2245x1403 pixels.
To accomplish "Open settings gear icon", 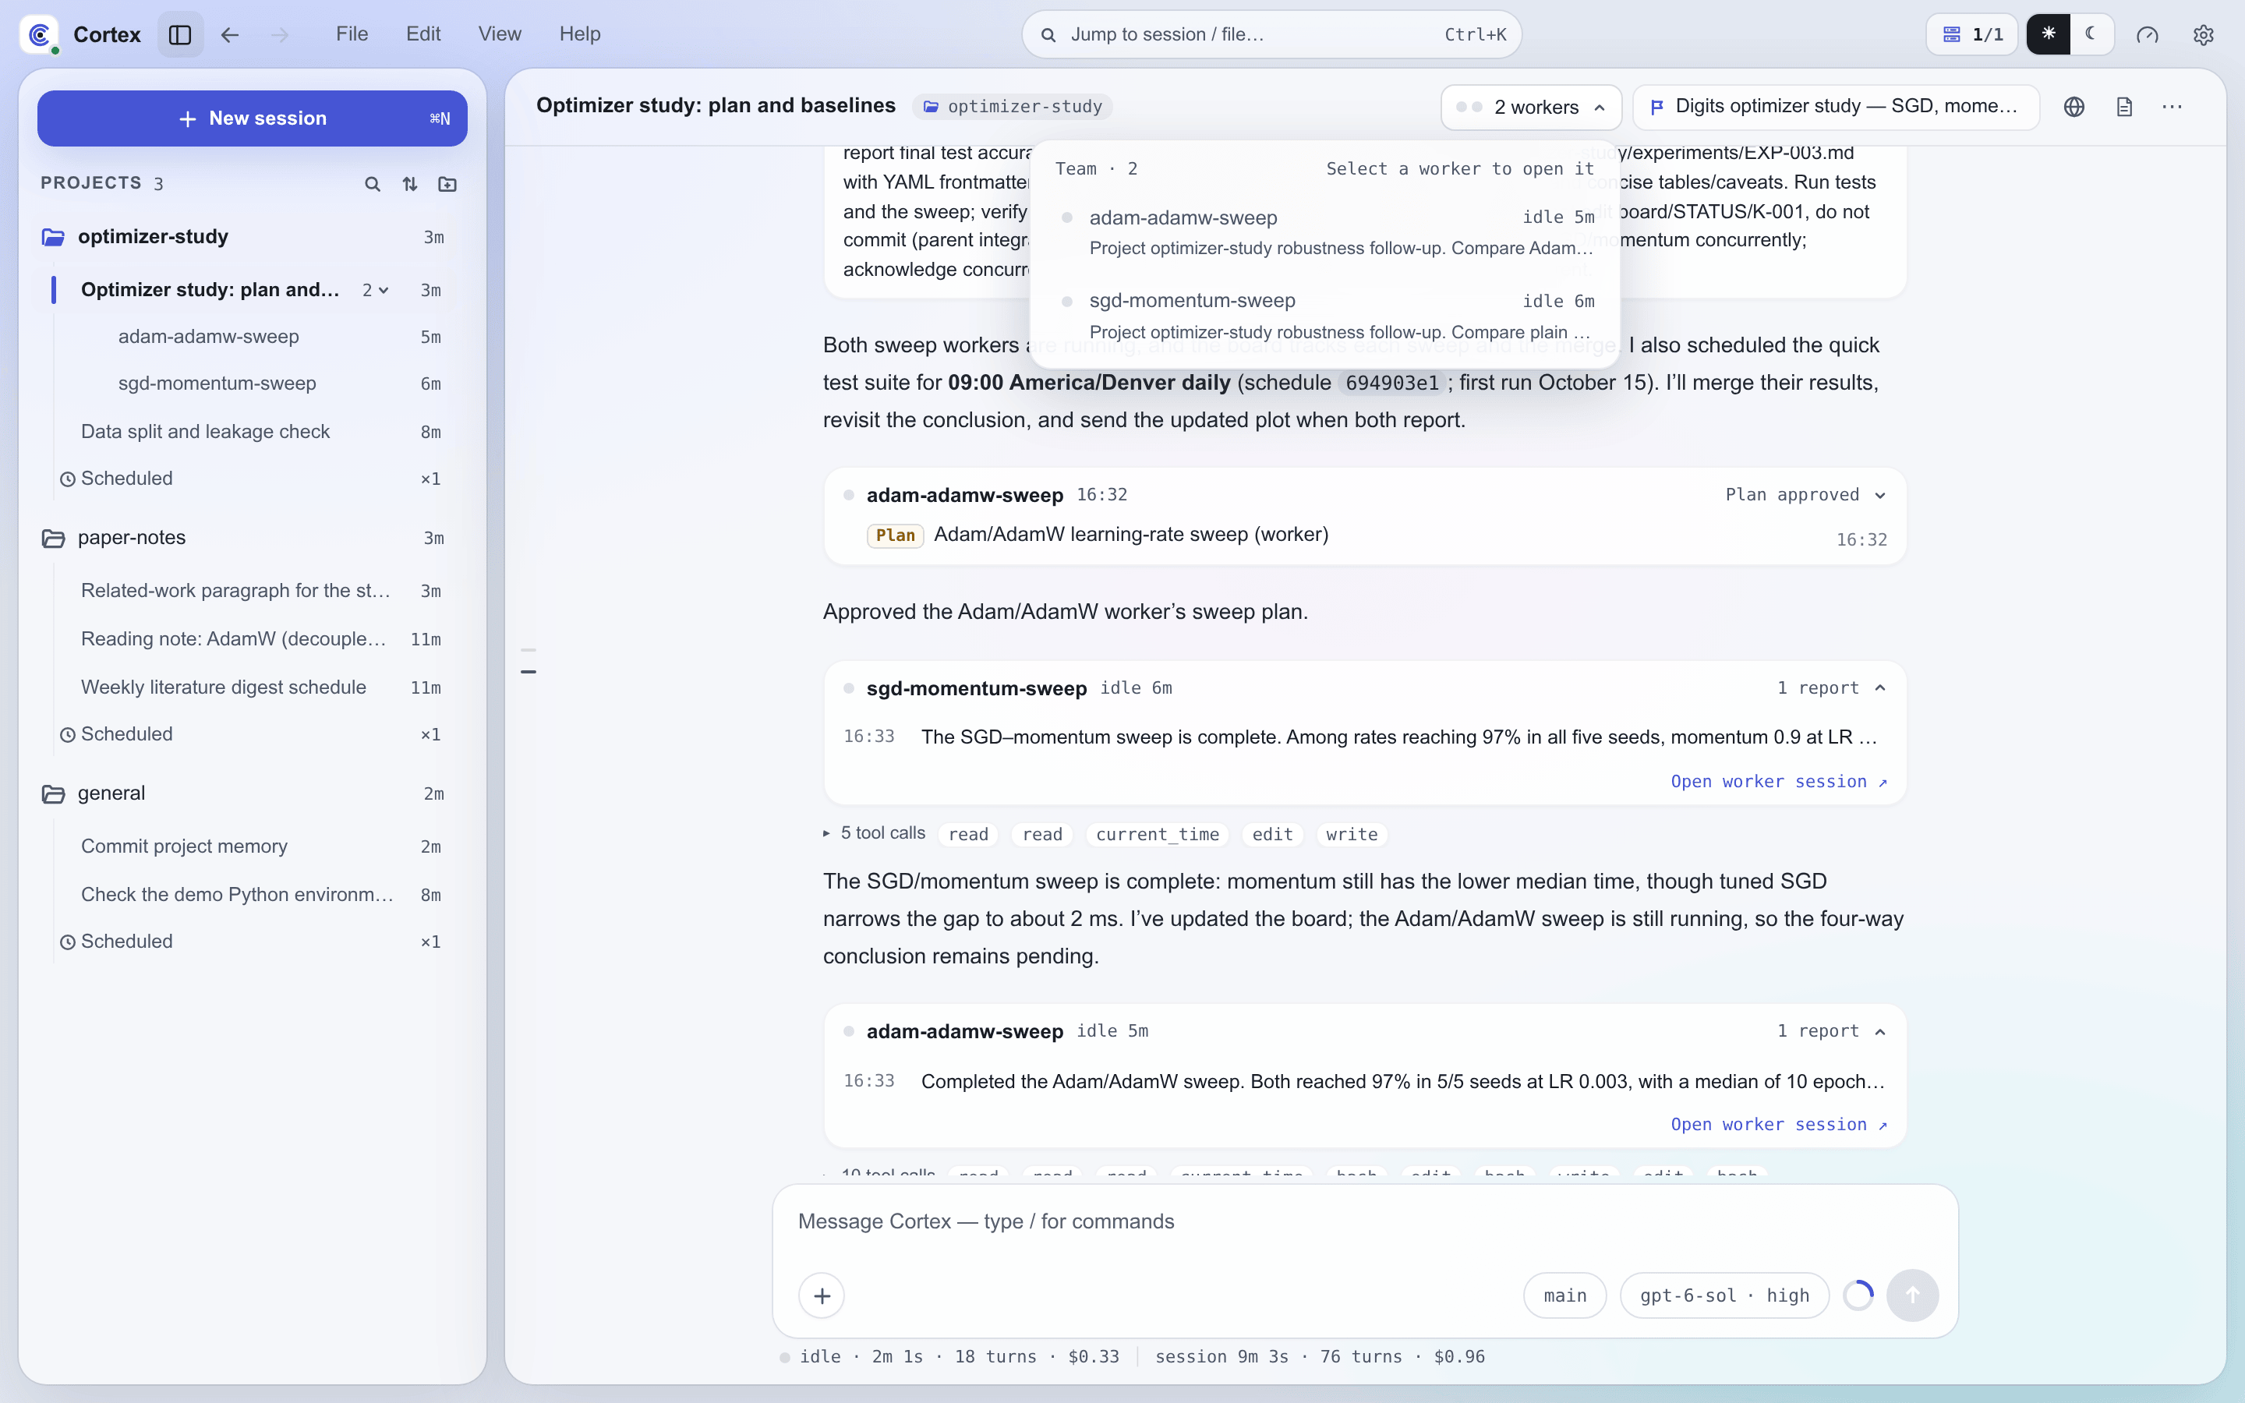I will (2203, 34).
